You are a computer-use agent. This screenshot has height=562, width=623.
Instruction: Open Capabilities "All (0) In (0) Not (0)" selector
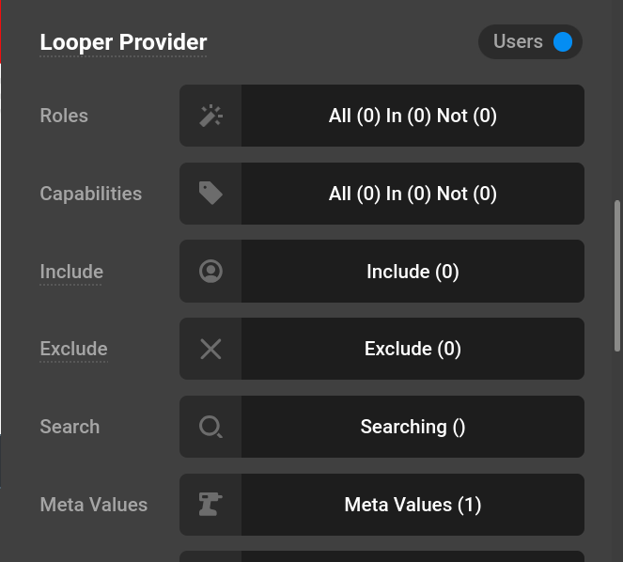[413, 194]
